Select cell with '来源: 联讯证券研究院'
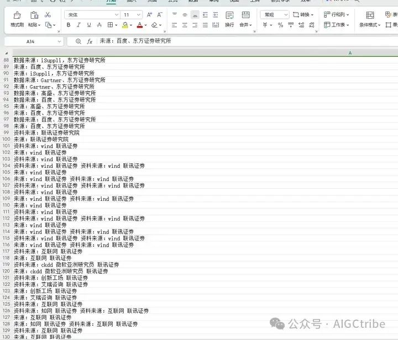 (205, 139)
